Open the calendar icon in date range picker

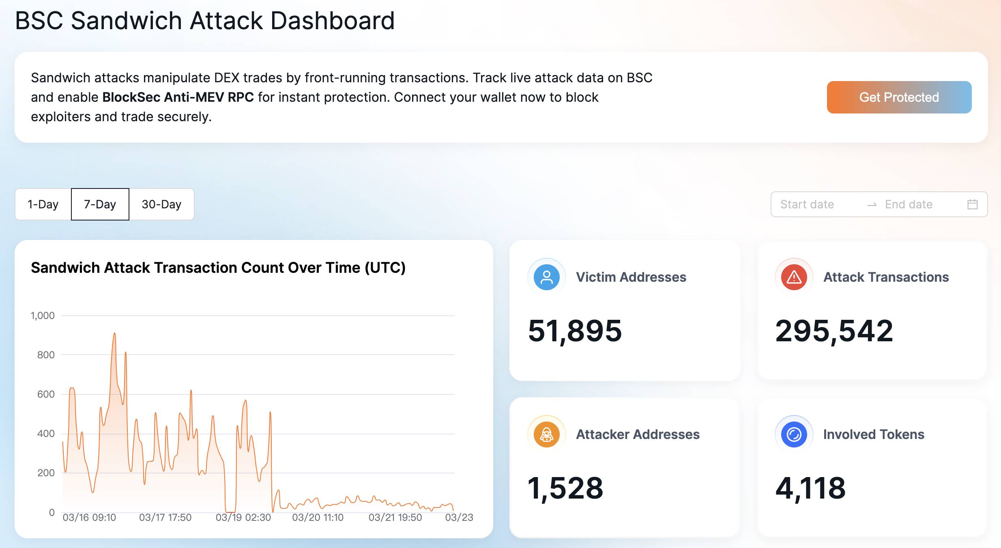972,204
